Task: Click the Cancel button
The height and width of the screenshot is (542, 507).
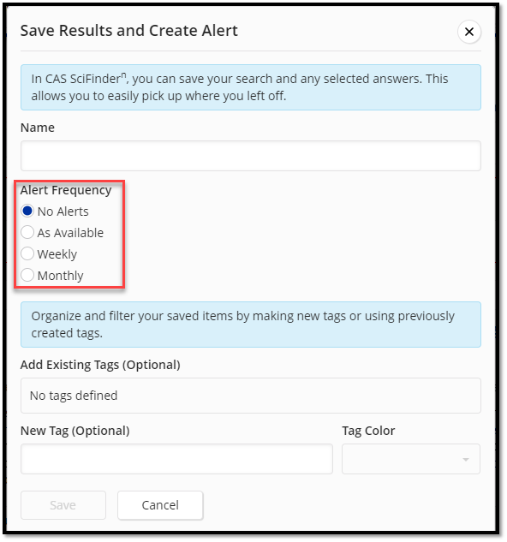Action: pos(160,505)
